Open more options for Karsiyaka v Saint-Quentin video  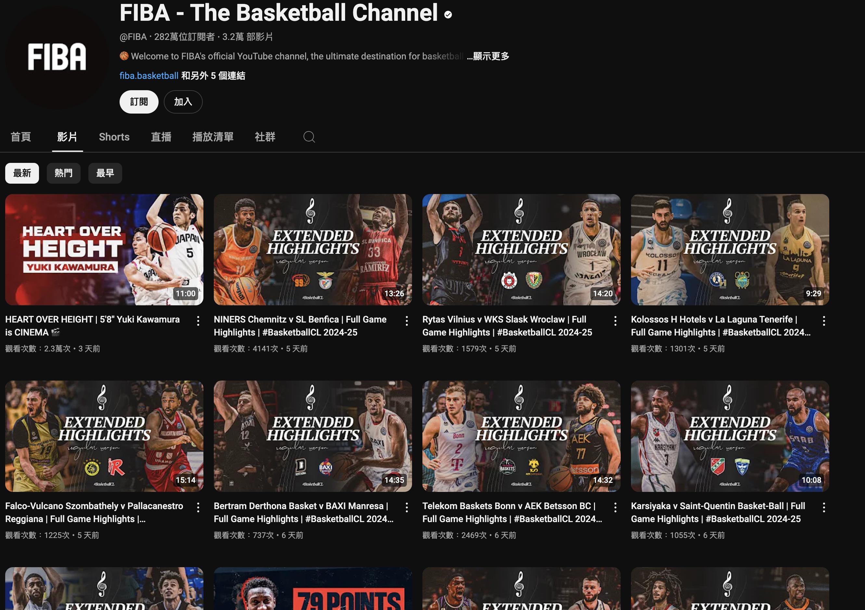point(824,507)
